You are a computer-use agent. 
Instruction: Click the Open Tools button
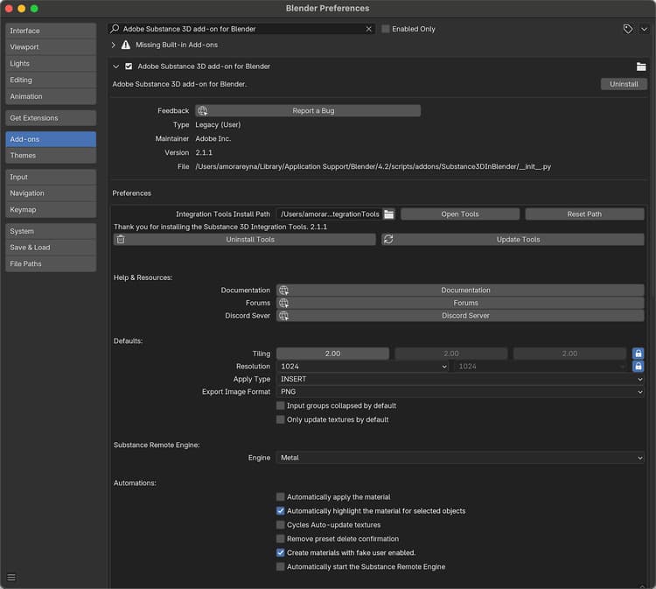[460, 214]
